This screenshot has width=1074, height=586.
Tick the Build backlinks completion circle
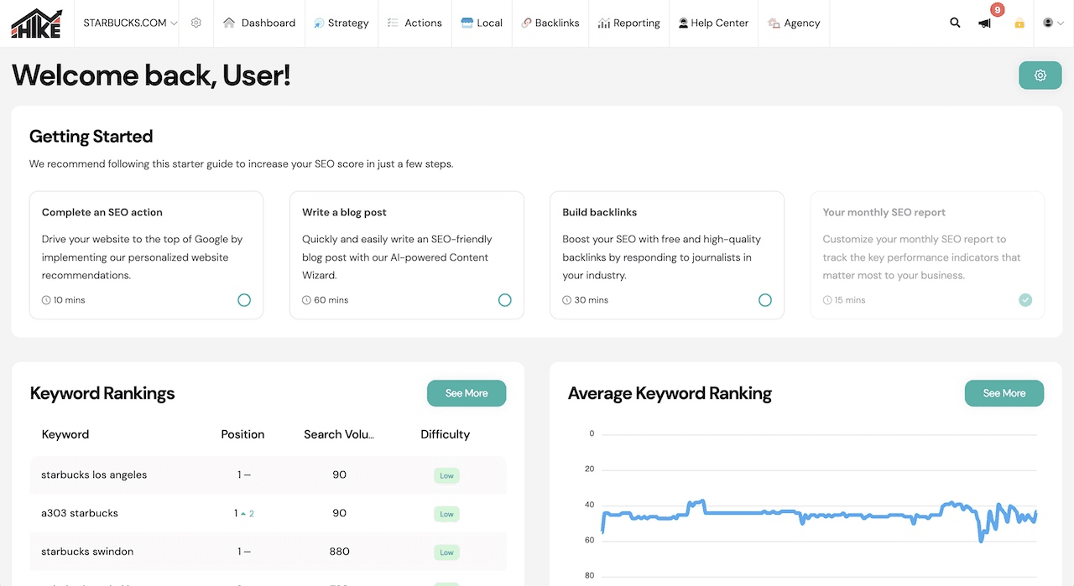(765, 300)
